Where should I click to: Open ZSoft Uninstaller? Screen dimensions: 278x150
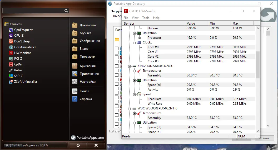(23, 82)
